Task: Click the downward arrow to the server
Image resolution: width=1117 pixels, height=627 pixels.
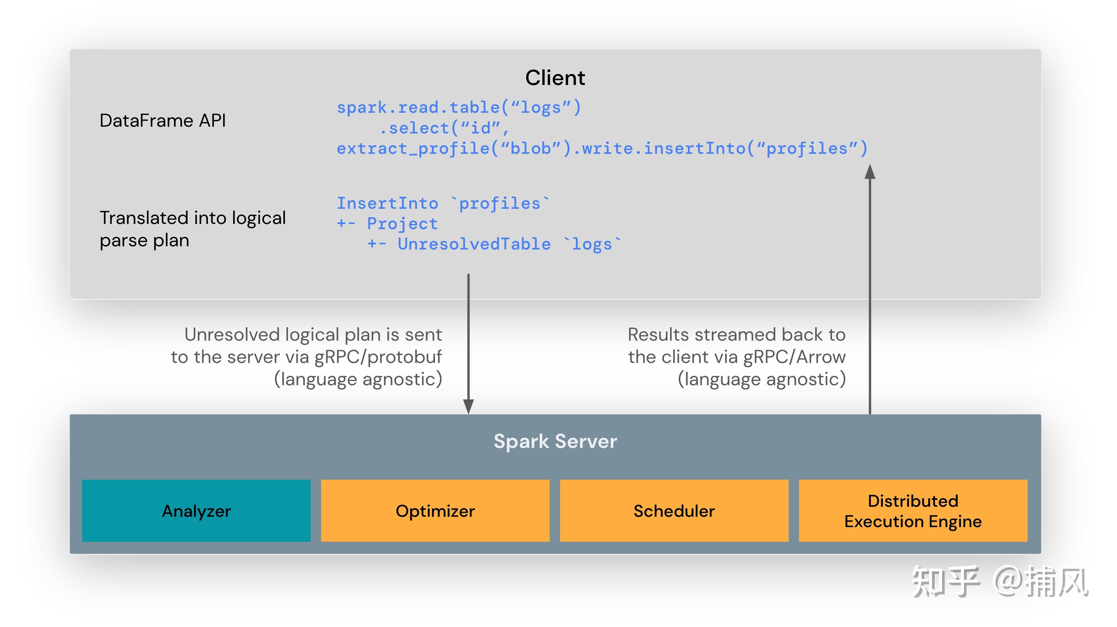Action: tap(468, 342)
